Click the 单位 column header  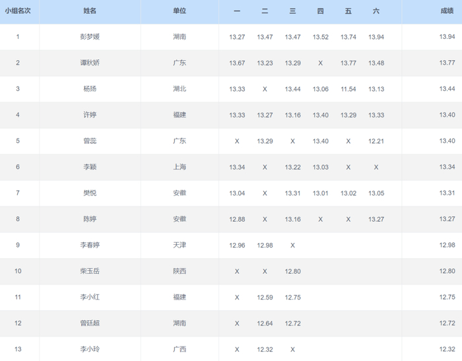pyautogui.click(x=180, y=11)
